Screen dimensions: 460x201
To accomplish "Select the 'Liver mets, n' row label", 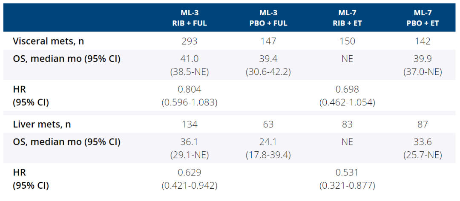I will click(41, 124).
